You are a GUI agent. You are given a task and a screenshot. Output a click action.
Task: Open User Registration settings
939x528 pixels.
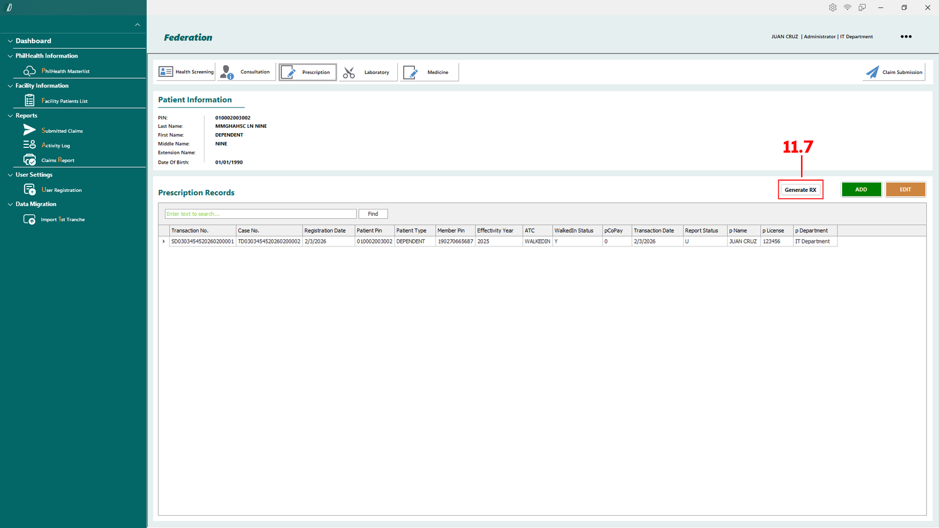click(x=61, y=190)
